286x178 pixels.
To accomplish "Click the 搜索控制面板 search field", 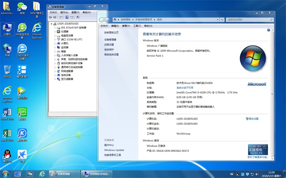I will pos(247,19).
